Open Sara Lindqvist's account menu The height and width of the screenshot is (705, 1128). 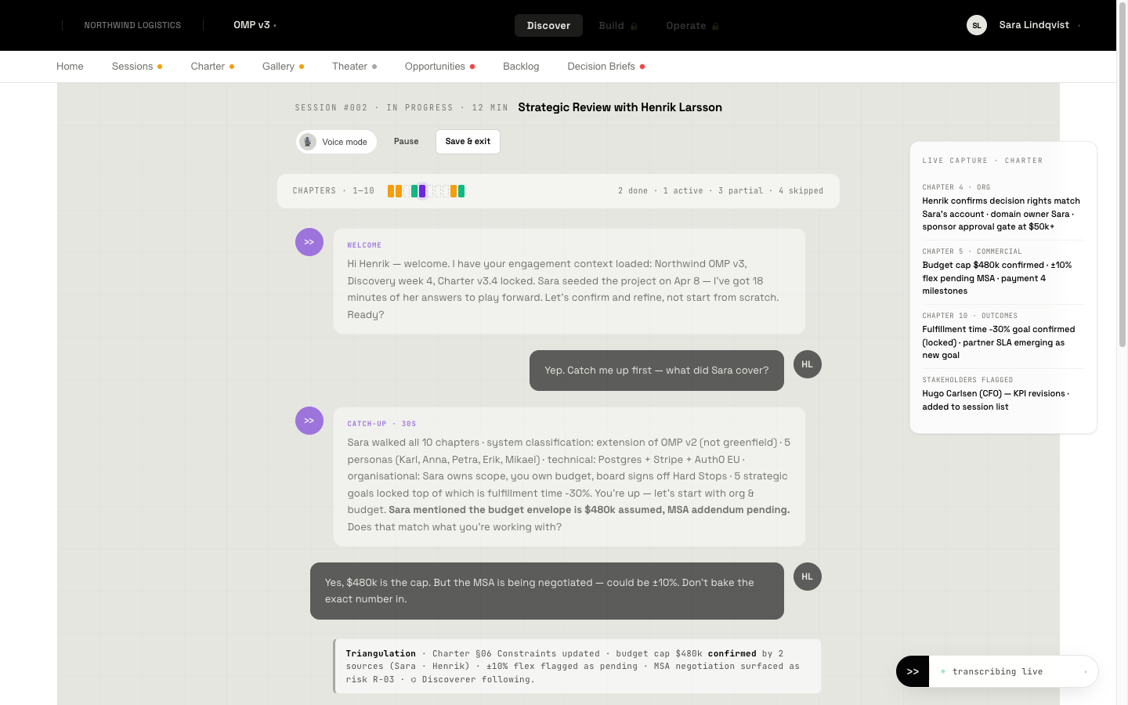(x=1039, y=25)
